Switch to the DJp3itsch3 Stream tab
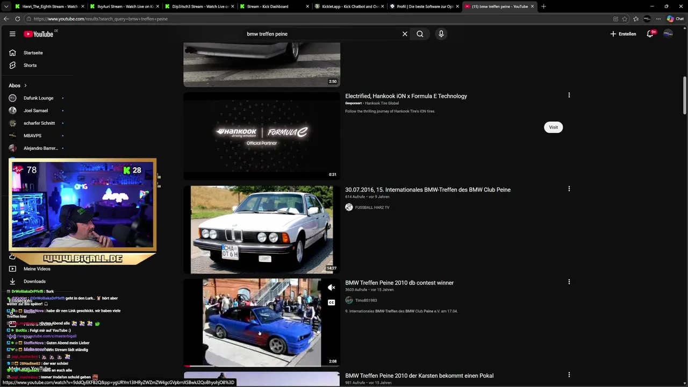Viewport: 688px width, 387px height. point(200,6)
